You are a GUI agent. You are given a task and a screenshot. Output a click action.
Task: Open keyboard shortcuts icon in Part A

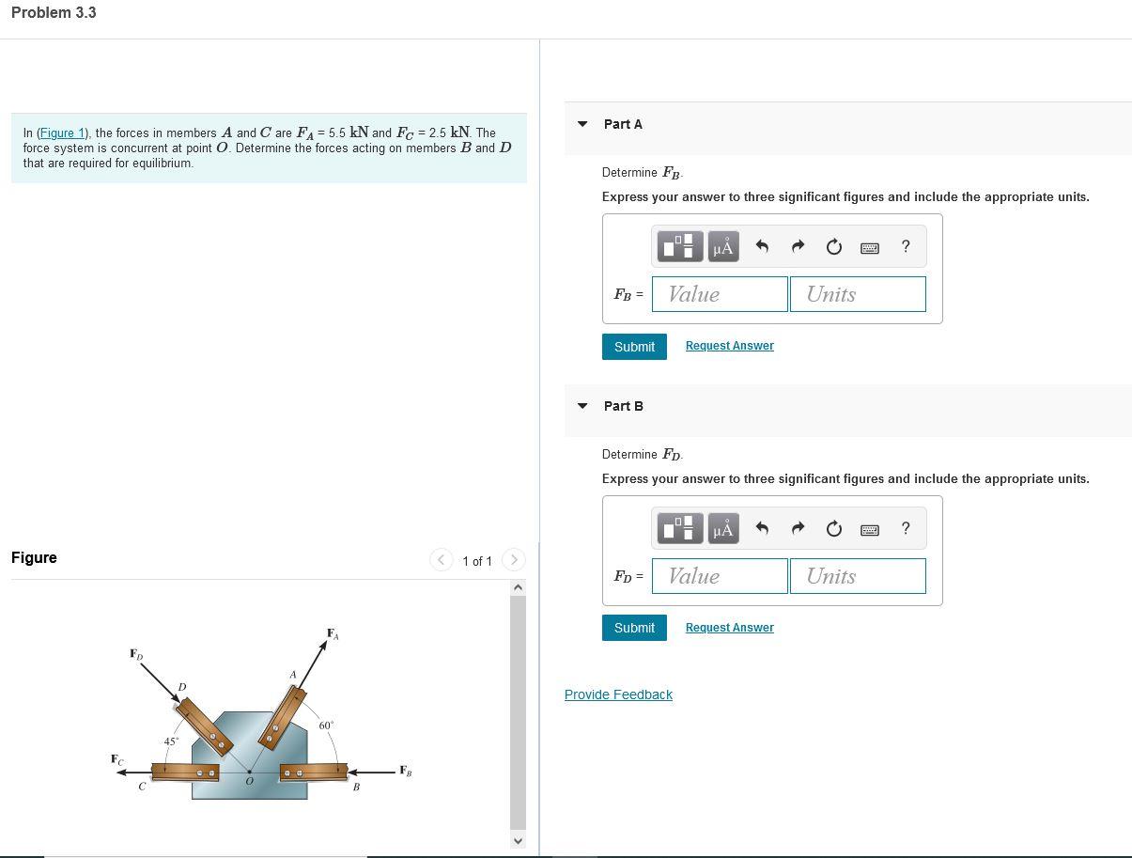pos(870,247)
